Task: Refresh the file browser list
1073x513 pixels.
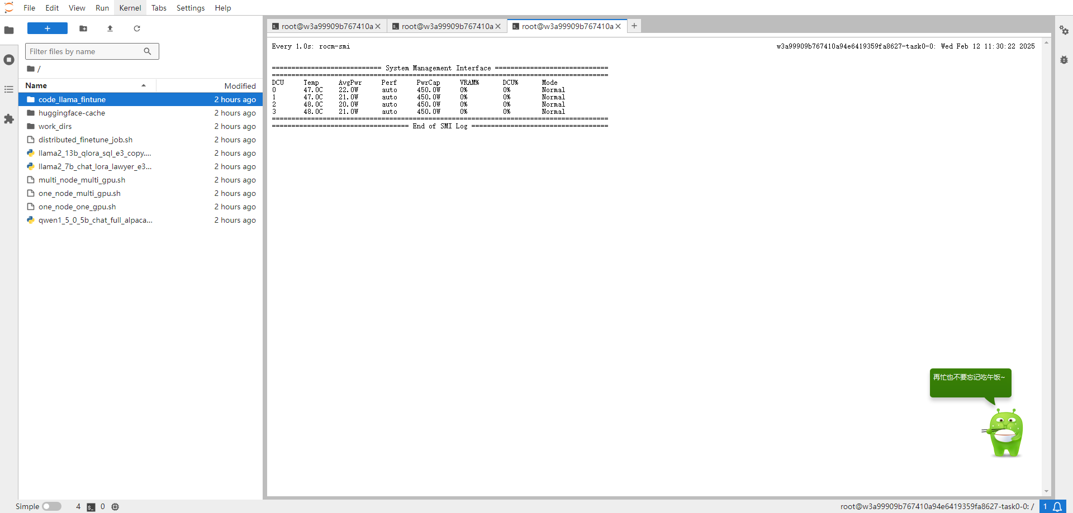Action: click(137, 28)
